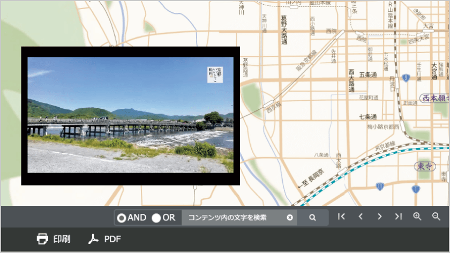Open the bridge and river photo
The width and height of the screenshot is (450, 253).
click(x=130, y=115)
